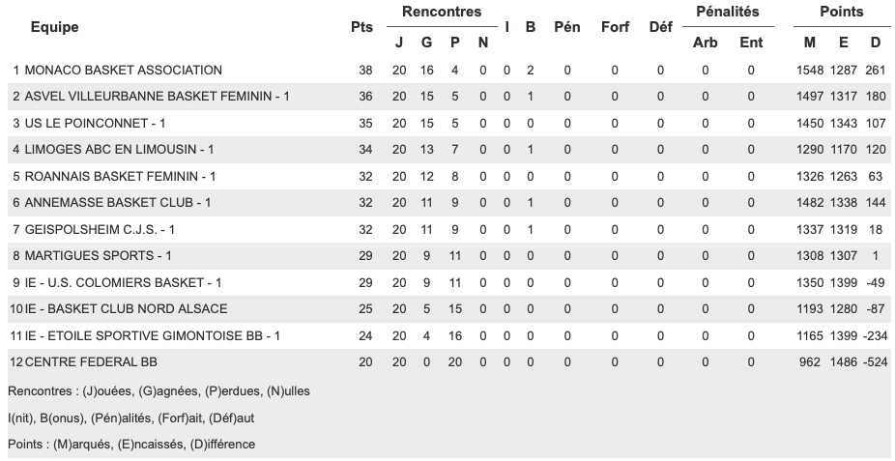Click the Déf column header
Screen dimensions: 895x461
(x=660, y=27)
